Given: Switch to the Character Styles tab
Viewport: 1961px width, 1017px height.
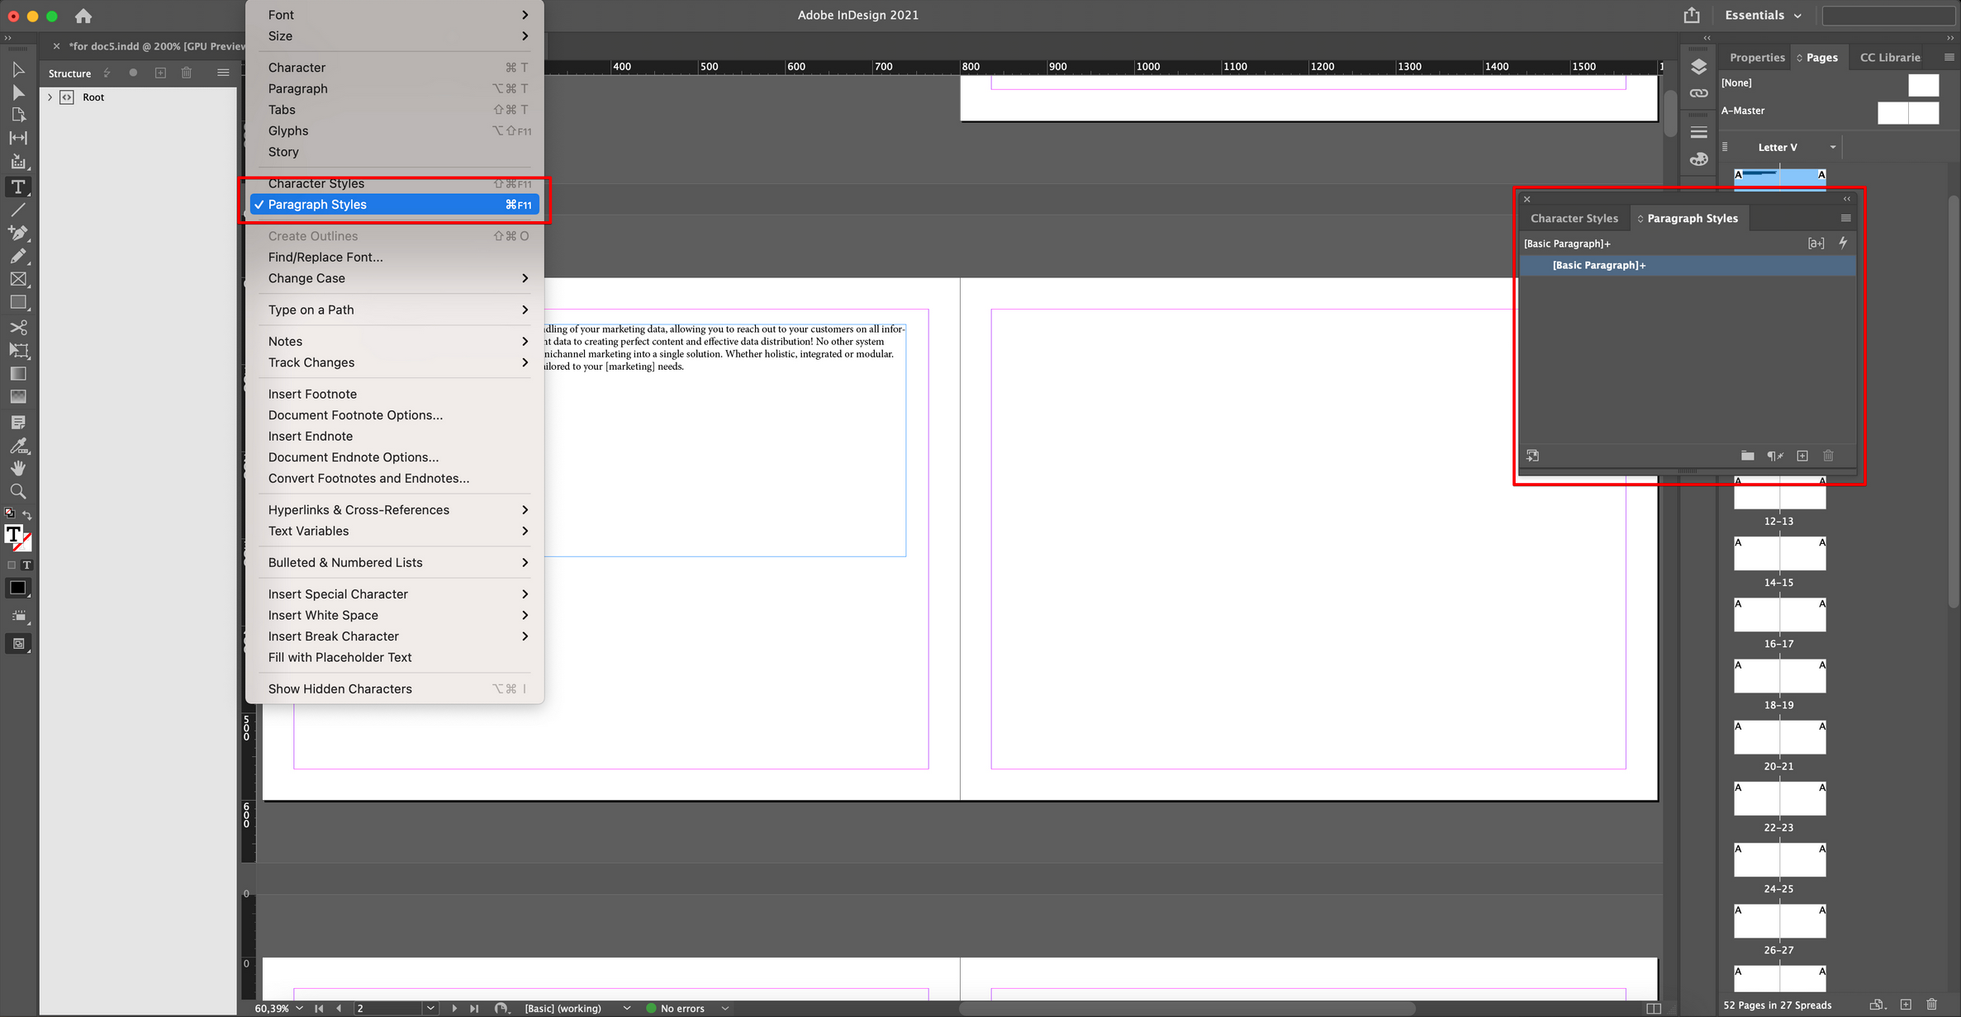Looking at the screenshot, I should pos(1574,218).
